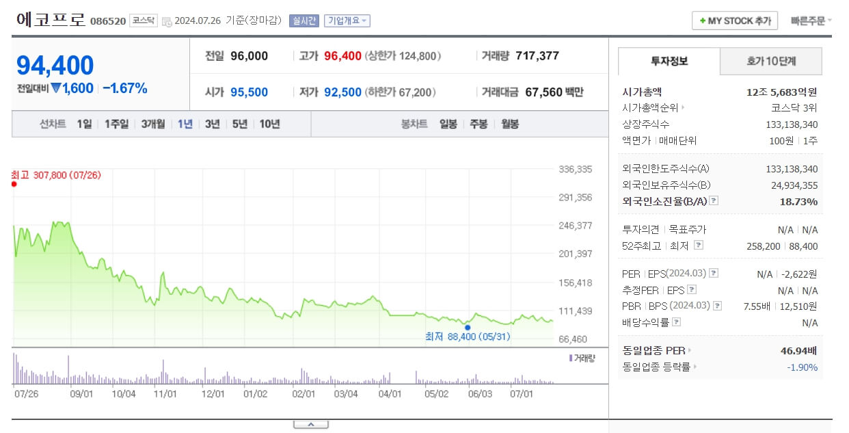Click the MY STOCK 추가 button
Image resolution: width=849 pixels, height=433 pixels.
click(x=735, y=21)
